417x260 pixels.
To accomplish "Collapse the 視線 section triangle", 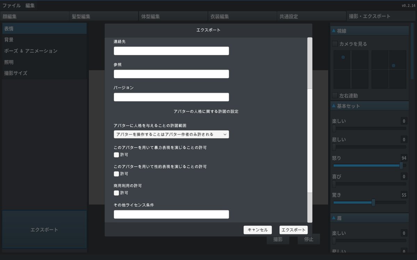I will pos(334,31).
